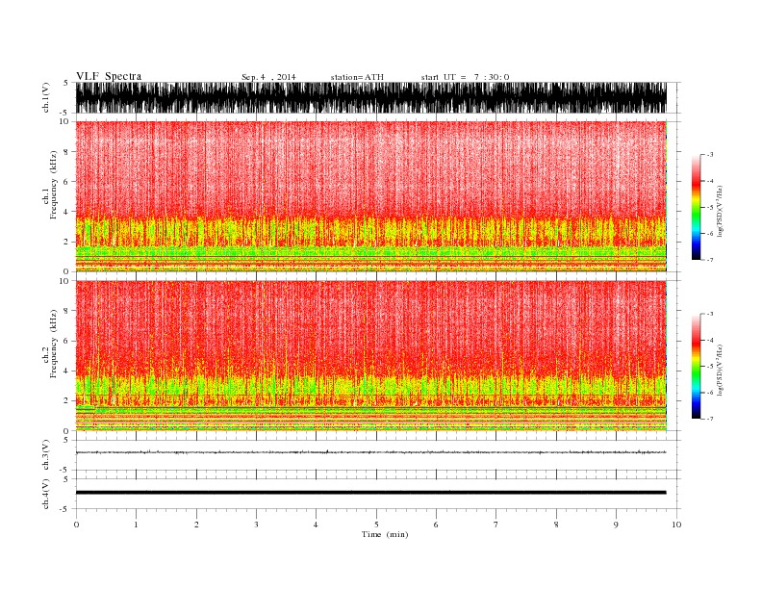Screen dimensions: 762x589
Task: Click the "-3" tick on ch.1 colorbar
Action: click(710, 155)
